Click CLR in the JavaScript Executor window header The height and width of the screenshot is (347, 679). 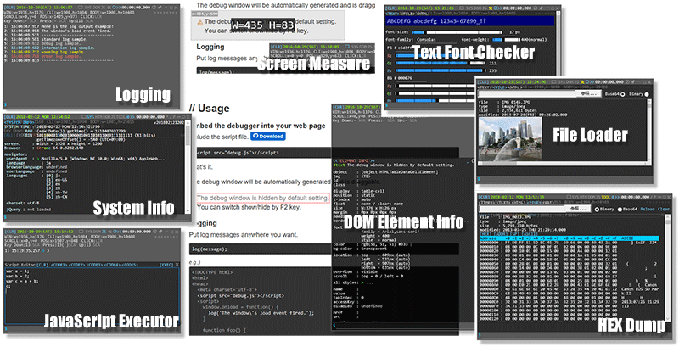[x=10, y=232]
